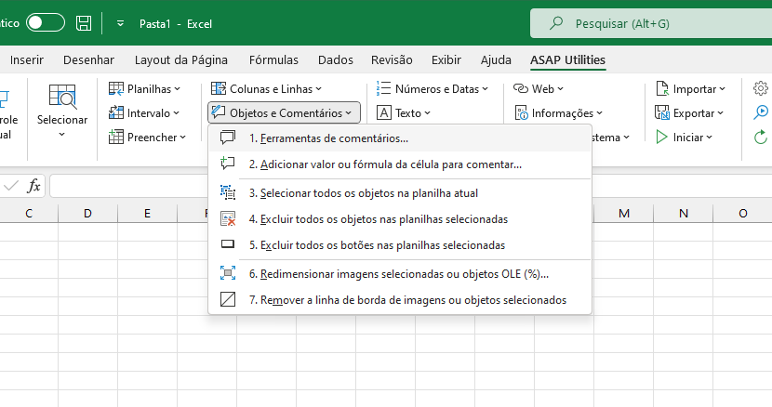Click the blue search magnifier ribbon icon
Screen dimensions: 772x407
click(x=761, y=112)
